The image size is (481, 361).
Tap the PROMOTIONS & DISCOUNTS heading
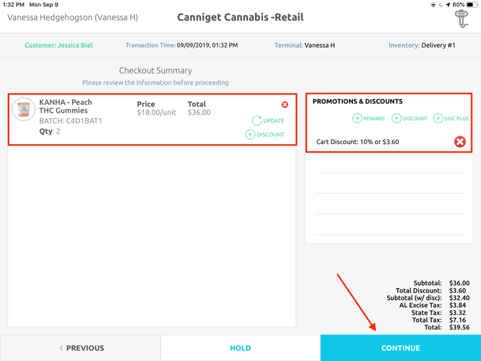click(357, 101)
